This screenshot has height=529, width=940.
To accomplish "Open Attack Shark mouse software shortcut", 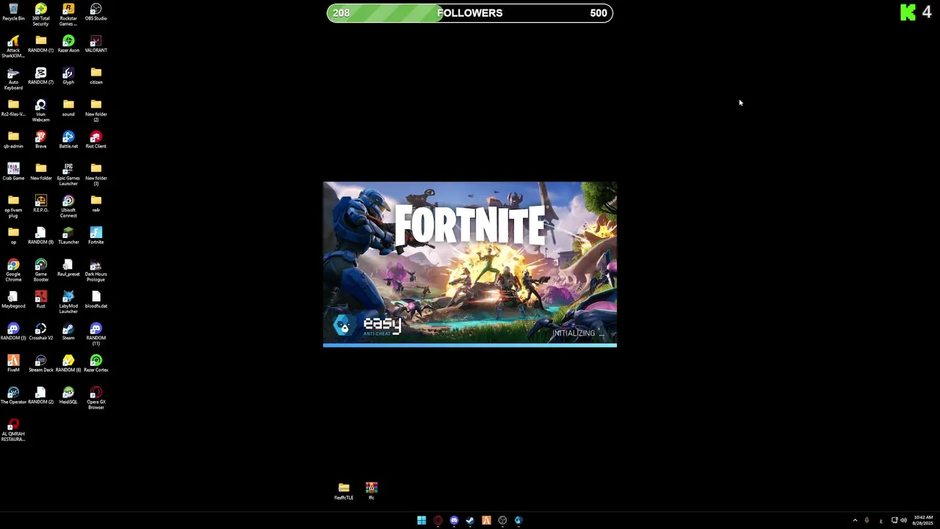I will pos(13,46).
